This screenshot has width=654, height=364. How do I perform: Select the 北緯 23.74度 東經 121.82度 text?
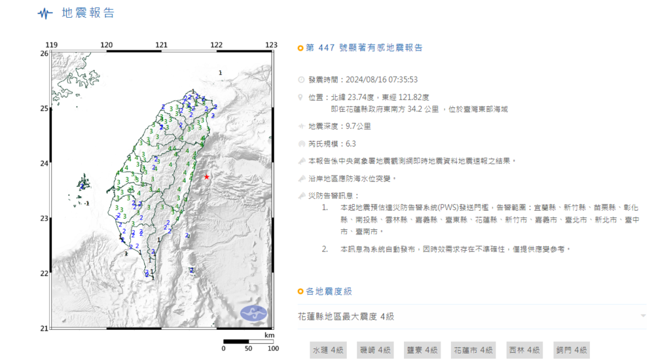coord(380,97)
